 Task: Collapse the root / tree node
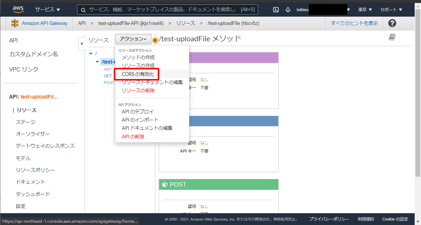pos(91,54)
